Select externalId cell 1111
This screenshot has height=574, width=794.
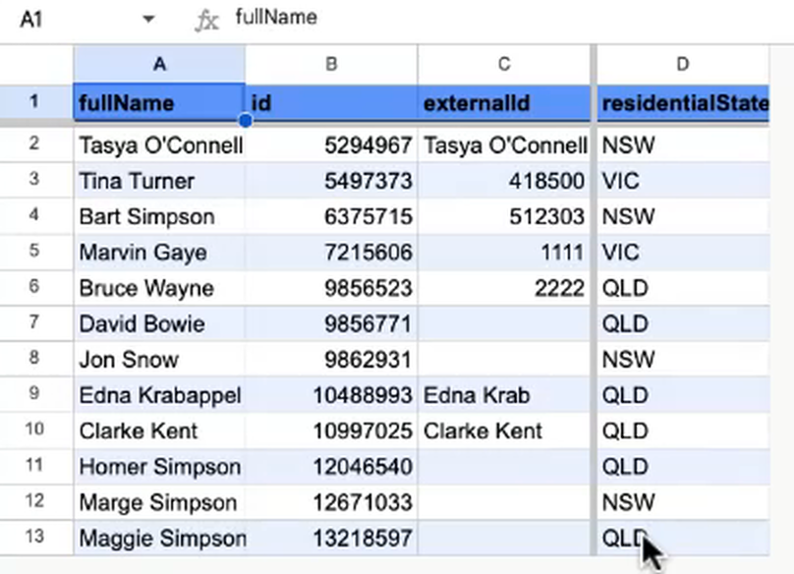click(x=504, y=253)
